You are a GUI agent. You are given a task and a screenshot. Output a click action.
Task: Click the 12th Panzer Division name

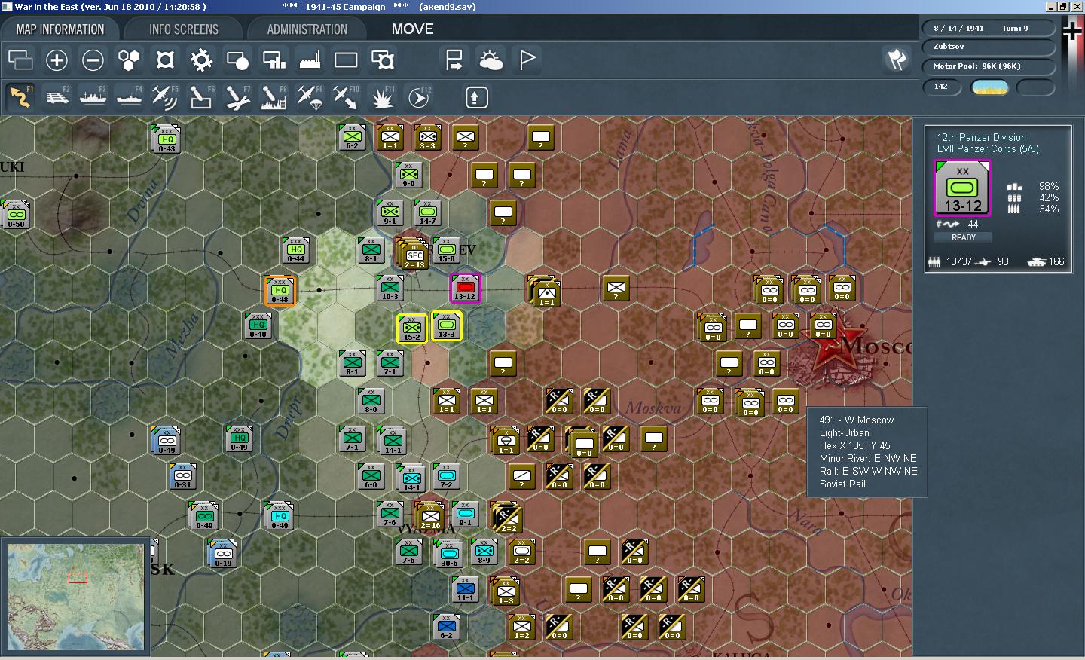[981, 137]
